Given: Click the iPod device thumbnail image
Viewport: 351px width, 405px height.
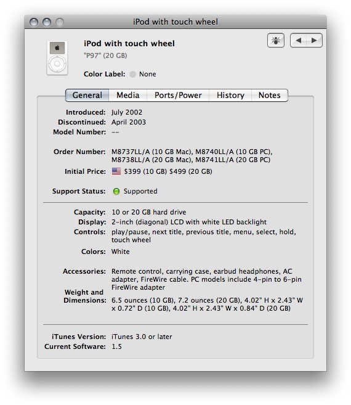Looking at the screenshot, I should pos(57,58).
